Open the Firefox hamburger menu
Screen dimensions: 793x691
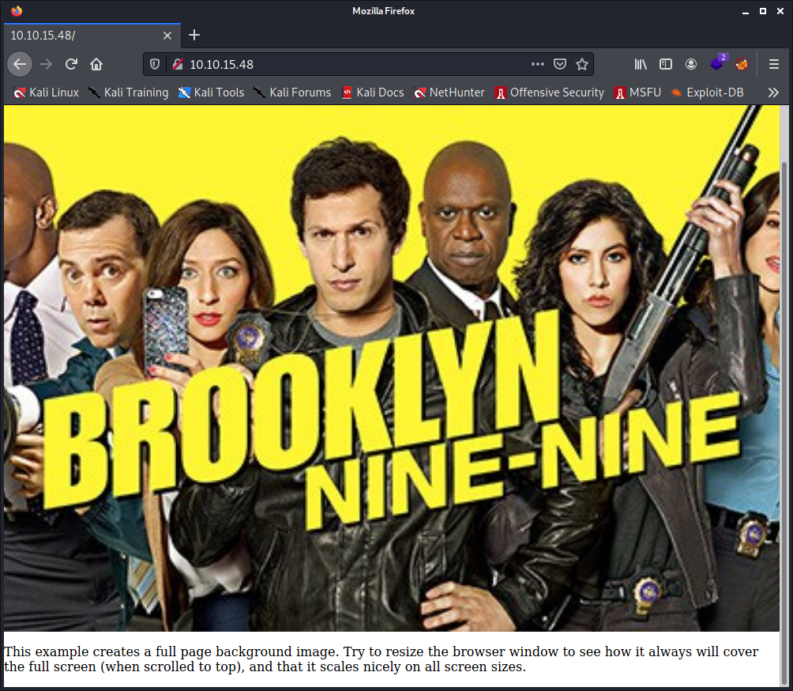774,64
